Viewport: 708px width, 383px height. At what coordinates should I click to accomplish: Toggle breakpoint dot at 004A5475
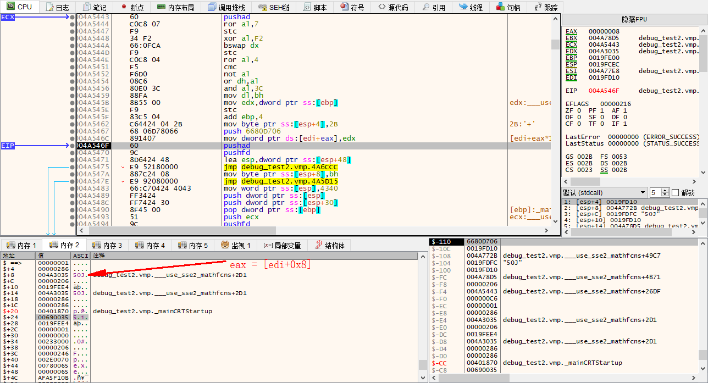[x=72, y=167]
